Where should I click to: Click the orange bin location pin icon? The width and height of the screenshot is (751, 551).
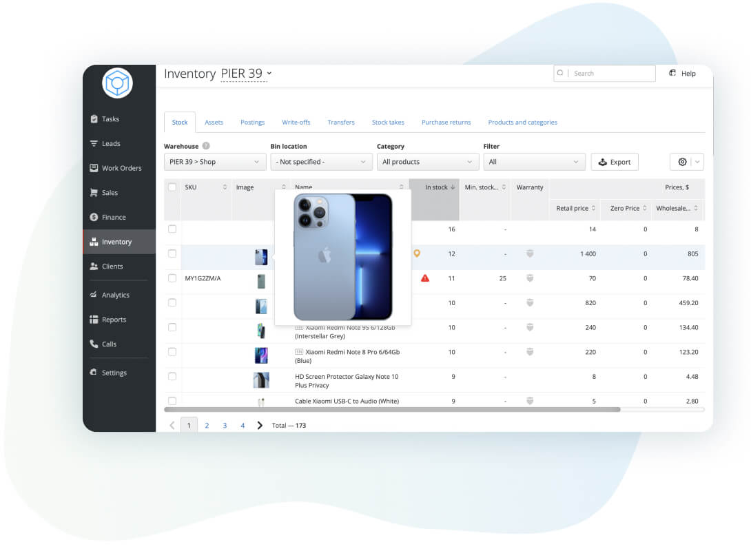tap(416, 253)
